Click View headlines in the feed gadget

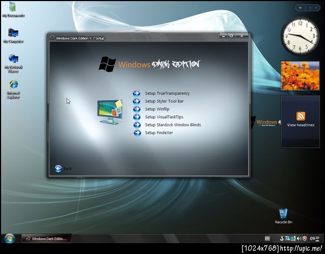[301, 125]
